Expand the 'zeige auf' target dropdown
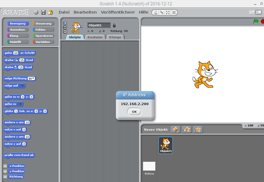 pos(22,86)
